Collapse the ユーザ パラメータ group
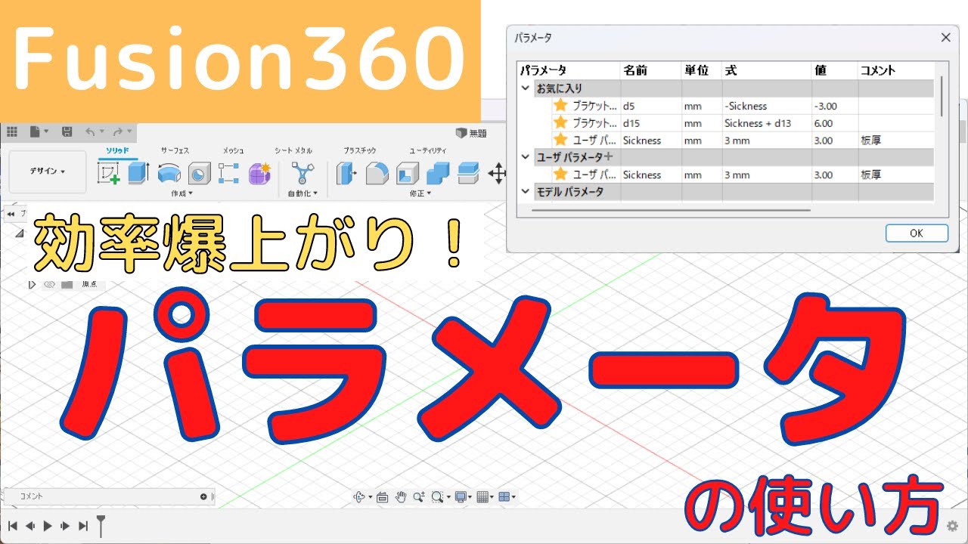The height and width of the screenshot is (544, 968). point(525,157)
